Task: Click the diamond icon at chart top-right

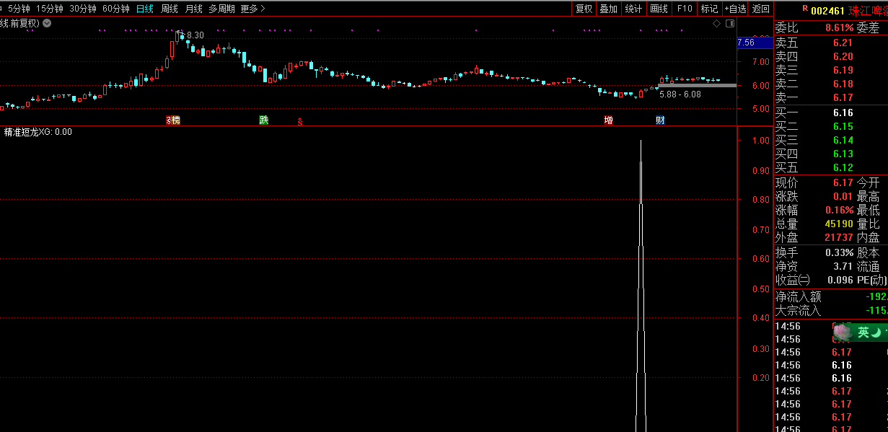Action: click(x=716, y=24)
